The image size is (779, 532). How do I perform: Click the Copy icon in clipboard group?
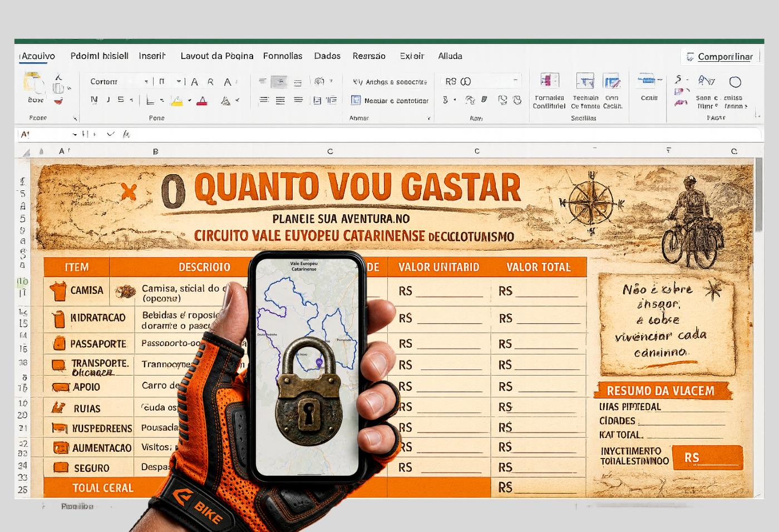[58, 88]
